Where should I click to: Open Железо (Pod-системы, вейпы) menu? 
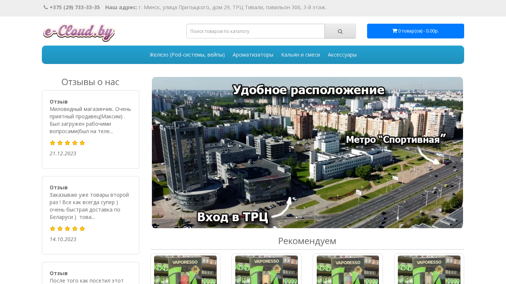(187, 55)
